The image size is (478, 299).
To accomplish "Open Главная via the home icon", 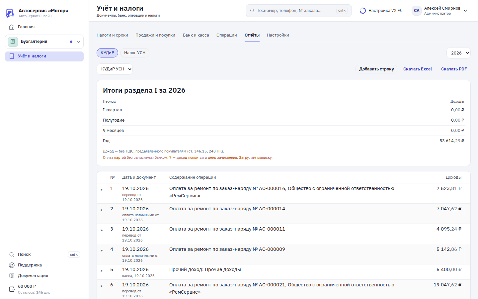I will pos(12,27).
